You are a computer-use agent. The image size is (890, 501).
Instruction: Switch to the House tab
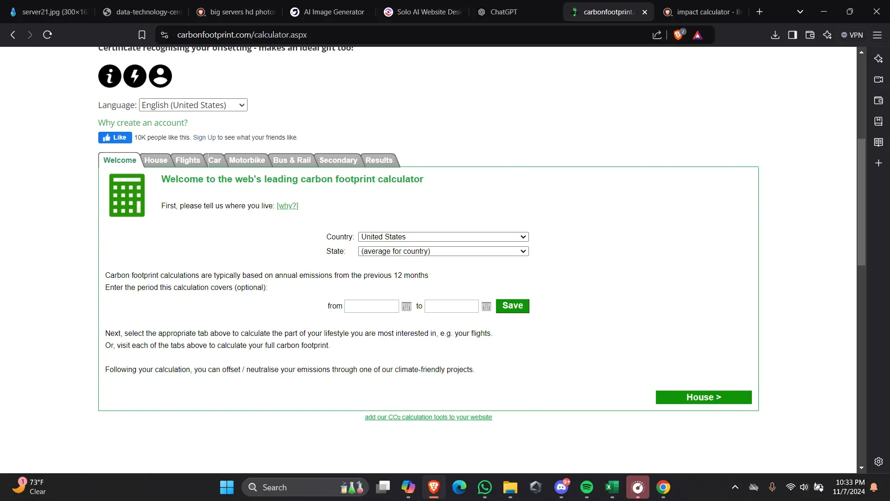click(156, 160)
